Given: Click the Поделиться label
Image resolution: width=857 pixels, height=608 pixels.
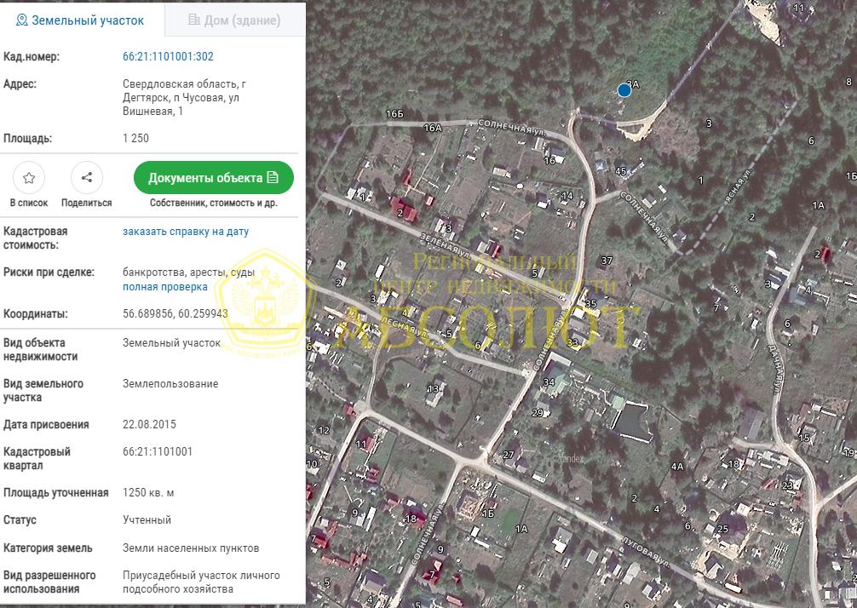Looking at the screenshot, I should click(86, 203).
